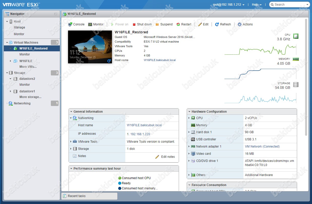Restart the virtual machine
The image size is (312, 204).
pos(184,24)
